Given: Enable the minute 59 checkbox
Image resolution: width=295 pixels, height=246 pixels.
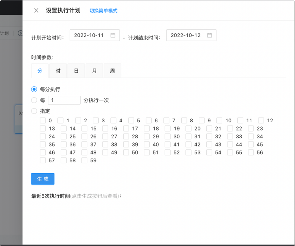Looking at the screenshot, I should click(x=85, y=161).
